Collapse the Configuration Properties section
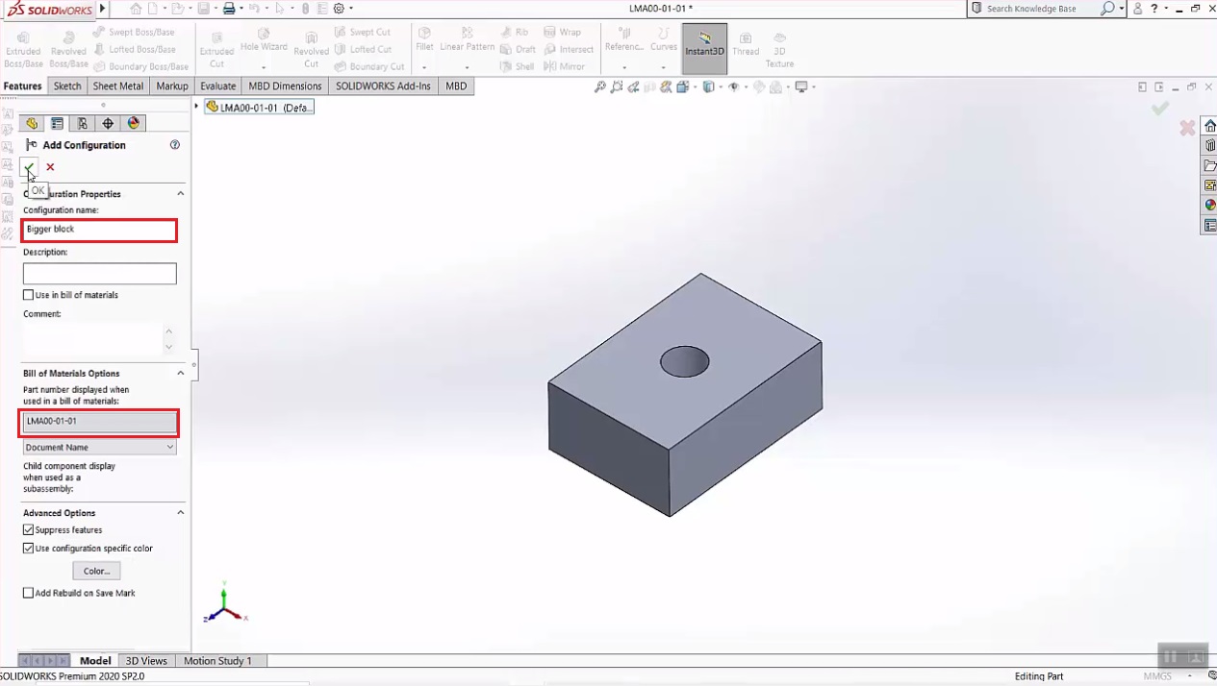The height and width of the screenshot is (686, 1217). pos(179,193)
